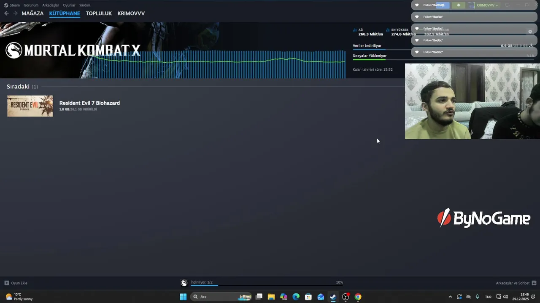540x303 pixels.
Task: Click the Mortal Kombat icon in bottom bar
Action: [x=184, y=283]
